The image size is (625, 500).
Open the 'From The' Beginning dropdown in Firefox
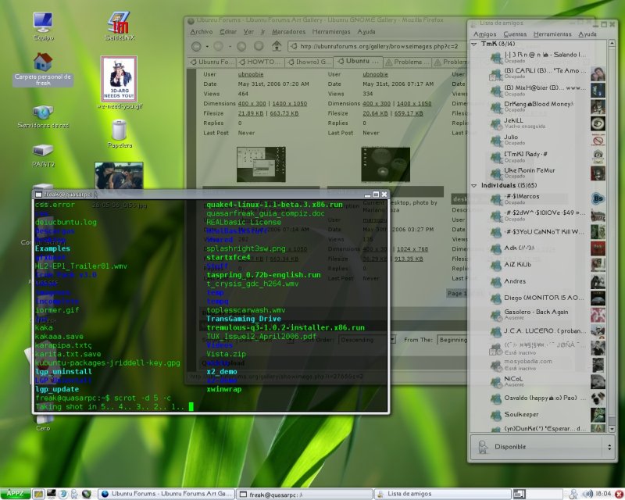(x=452, y=340)
